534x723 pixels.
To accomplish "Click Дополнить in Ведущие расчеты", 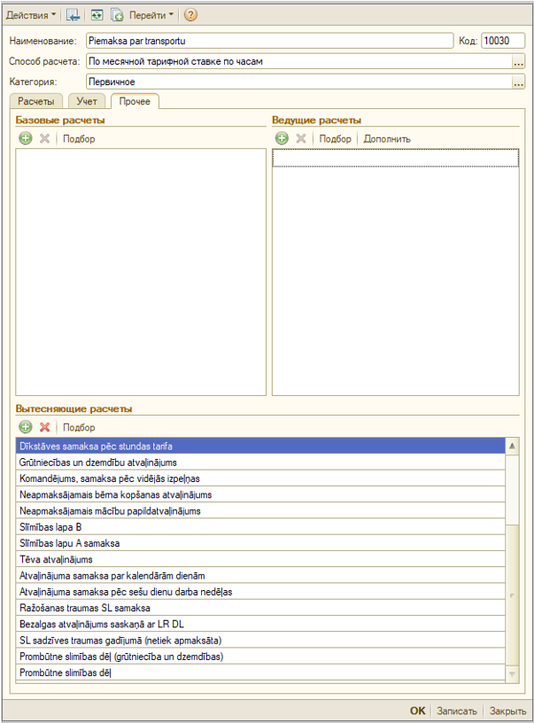I will (x=387, y=138).
